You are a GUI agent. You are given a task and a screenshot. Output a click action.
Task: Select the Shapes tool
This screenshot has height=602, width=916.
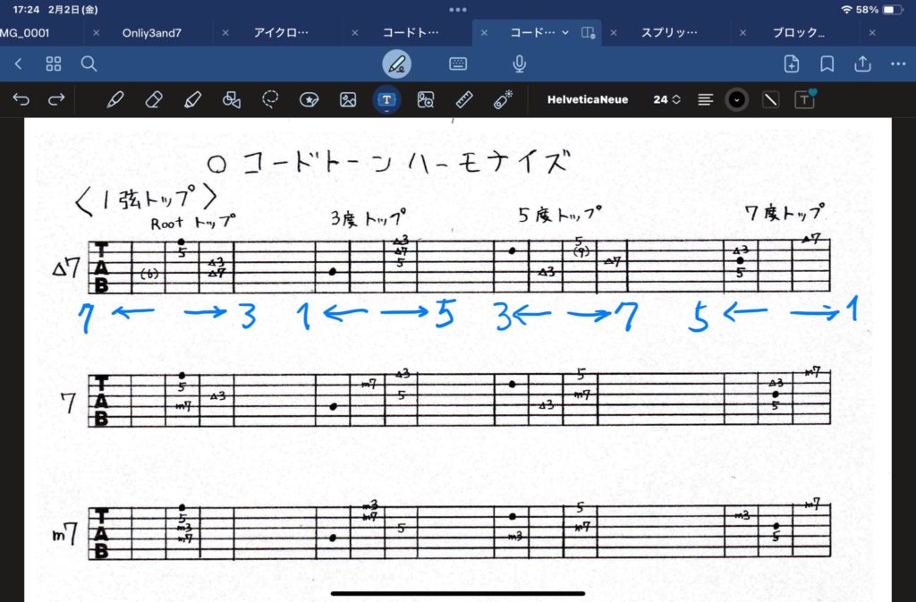[x=231, y=99]
